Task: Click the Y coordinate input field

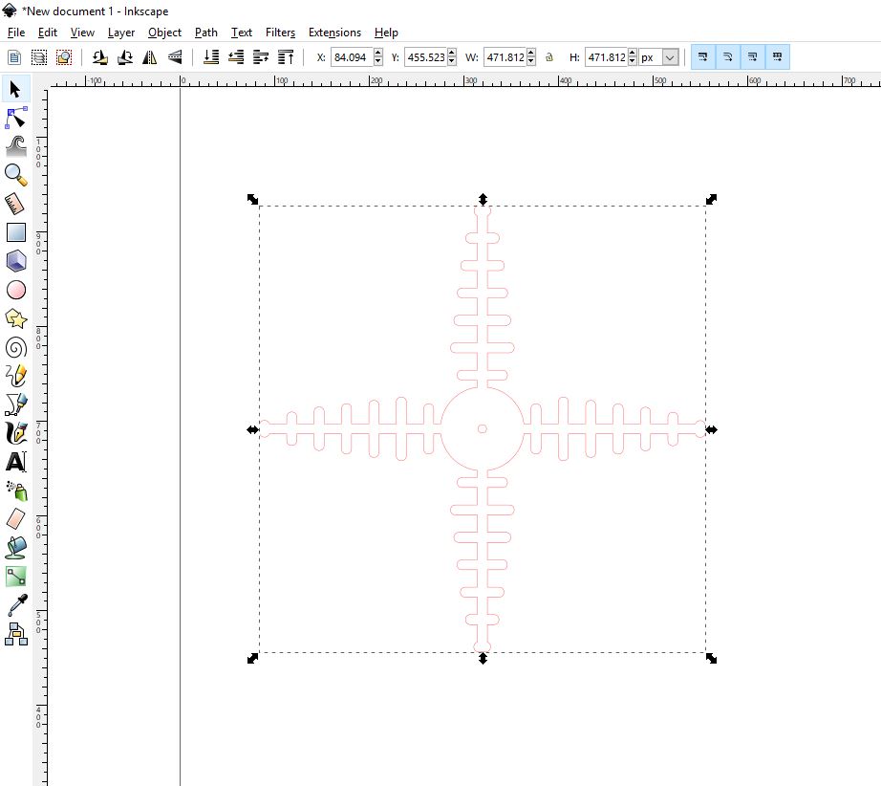Action: coord(425,57)
